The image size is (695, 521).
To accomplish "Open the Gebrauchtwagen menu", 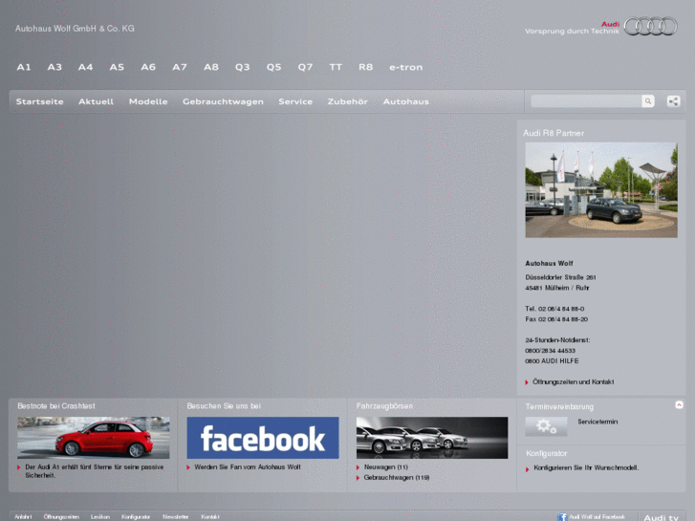I will (x=223, y=101).
